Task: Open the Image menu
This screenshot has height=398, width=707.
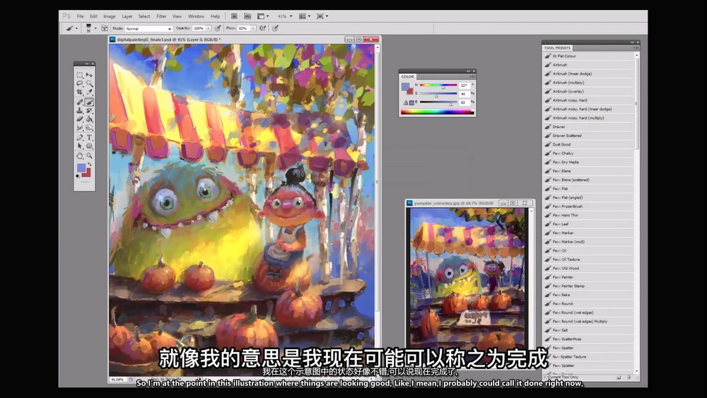Action: click(109, 16)
